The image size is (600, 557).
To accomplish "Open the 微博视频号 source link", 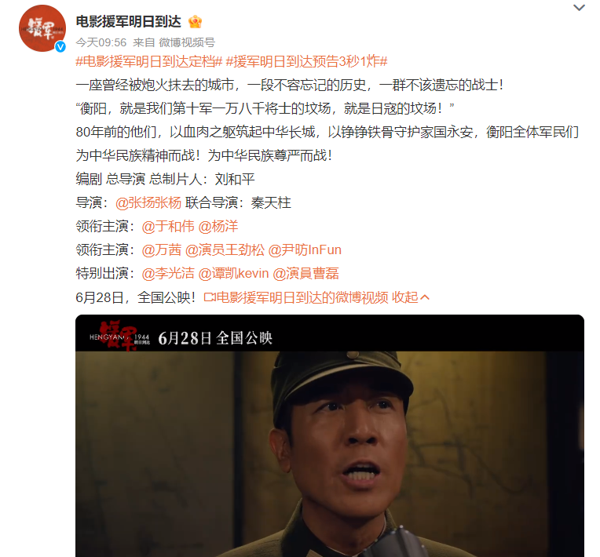I will (x=187, y=42).
